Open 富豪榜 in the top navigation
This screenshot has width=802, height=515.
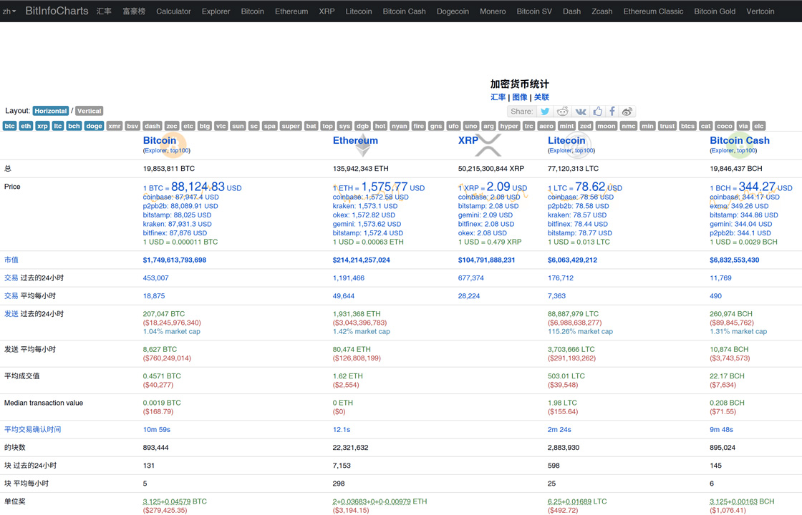coord(134,11)
